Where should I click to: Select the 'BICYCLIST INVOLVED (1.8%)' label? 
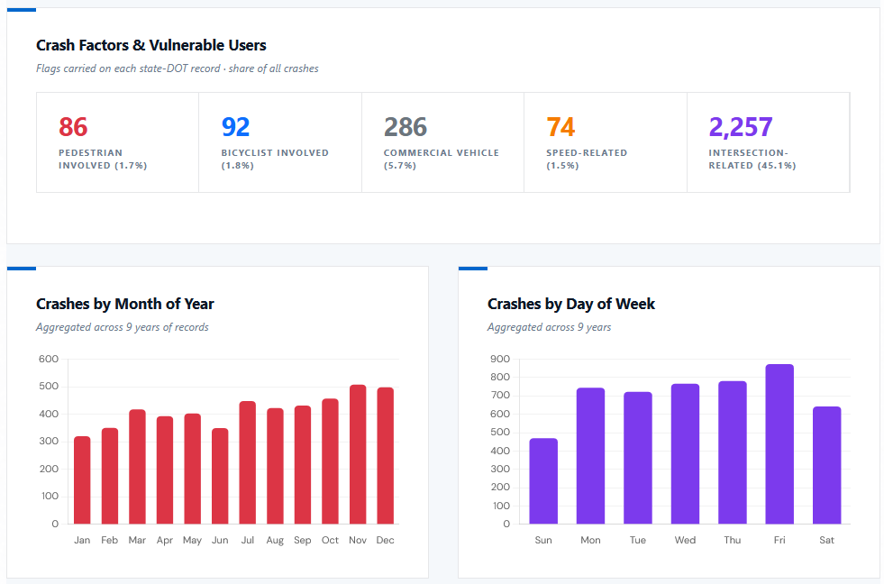click(x=275, y=159)
